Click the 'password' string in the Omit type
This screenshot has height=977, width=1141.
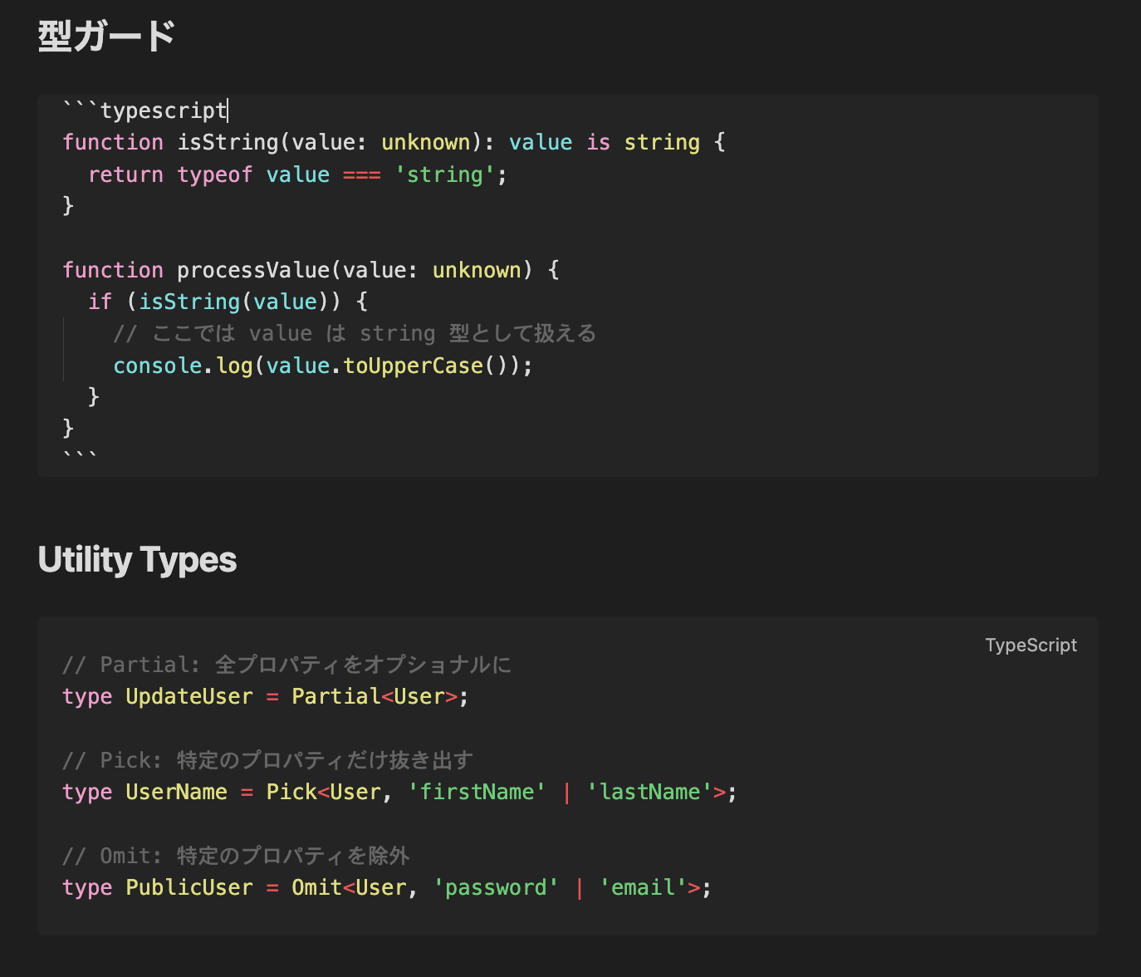pos(496,887)
